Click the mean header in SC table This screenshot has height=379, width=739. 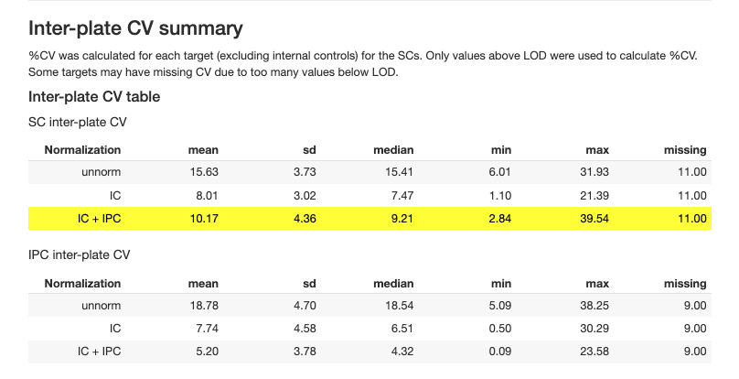(203, 149)
